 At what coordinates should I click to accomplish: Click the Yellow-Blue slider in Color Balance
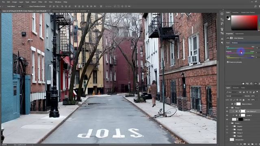240,58
